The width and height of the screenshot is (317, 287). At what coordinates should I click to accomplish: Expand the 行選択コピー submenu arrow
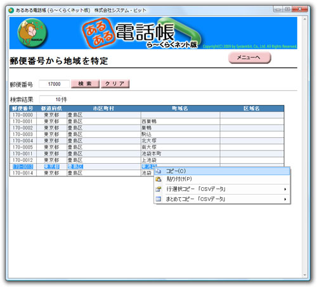pyautogui.click(x=285, y=189)
